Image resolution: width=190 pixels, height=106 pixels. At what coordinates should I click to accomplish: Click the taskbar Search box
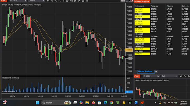point(56,103)
